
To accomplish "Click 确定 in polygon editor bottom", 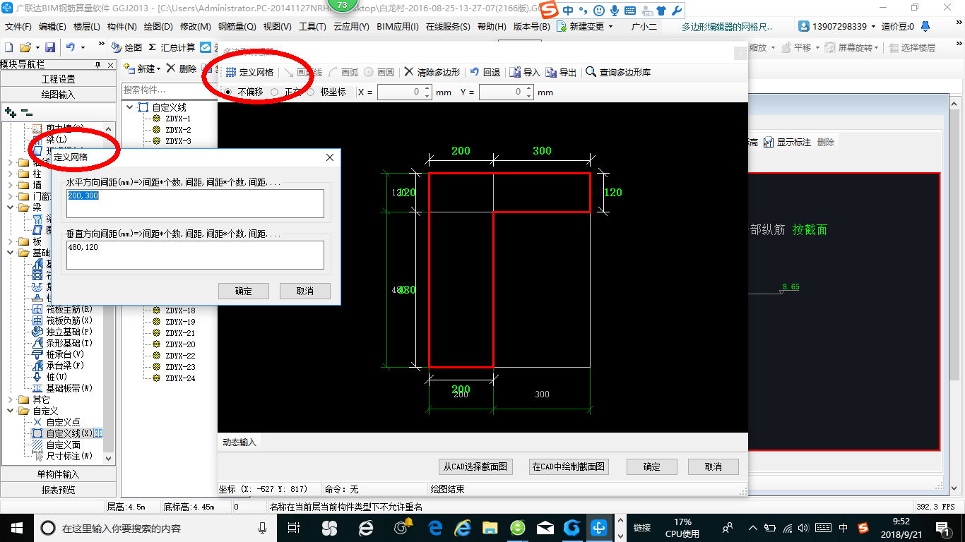I will click(x=651, y=466).
